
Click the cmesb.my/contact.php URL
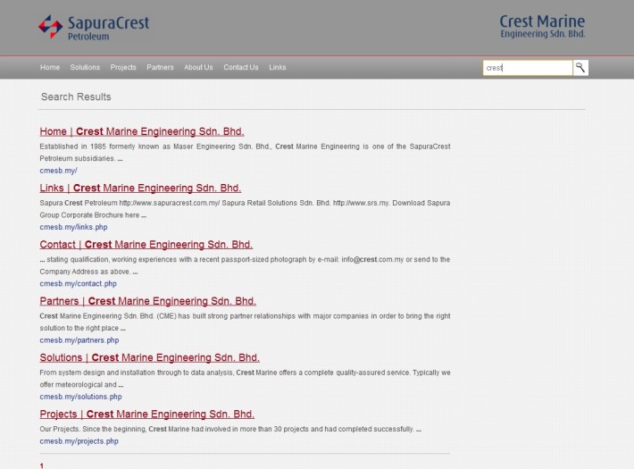pyautogui.click(x=78, y=284)
